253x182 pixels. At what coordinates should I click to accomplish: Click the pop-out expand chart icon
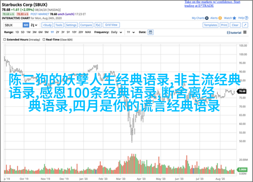point(245,25)
